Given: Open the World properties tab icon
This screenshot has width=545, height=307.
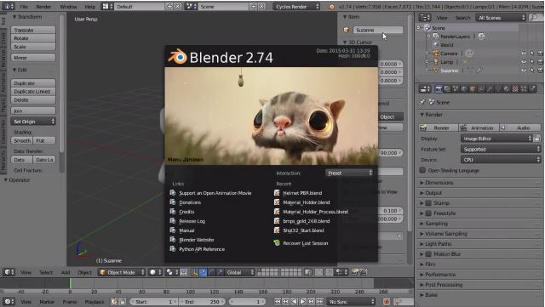Looking at the screenshot, I should (464, 89).
